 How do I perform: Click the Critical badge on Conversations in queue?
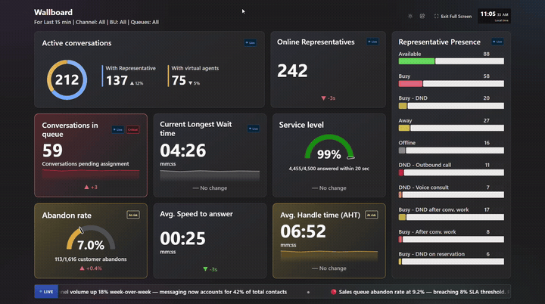pos(132,129)
